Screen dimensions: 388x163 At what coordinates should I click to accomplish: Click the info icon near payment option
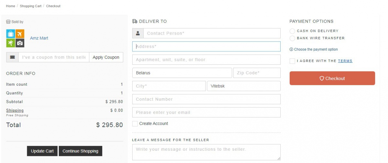click(291, 49)
